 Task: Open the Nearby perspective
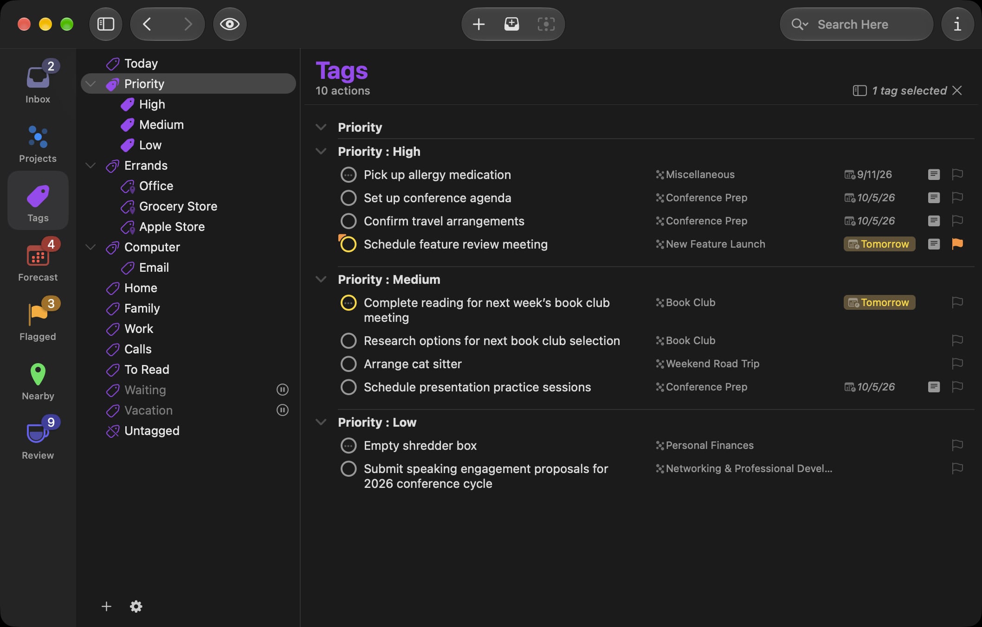38,381
